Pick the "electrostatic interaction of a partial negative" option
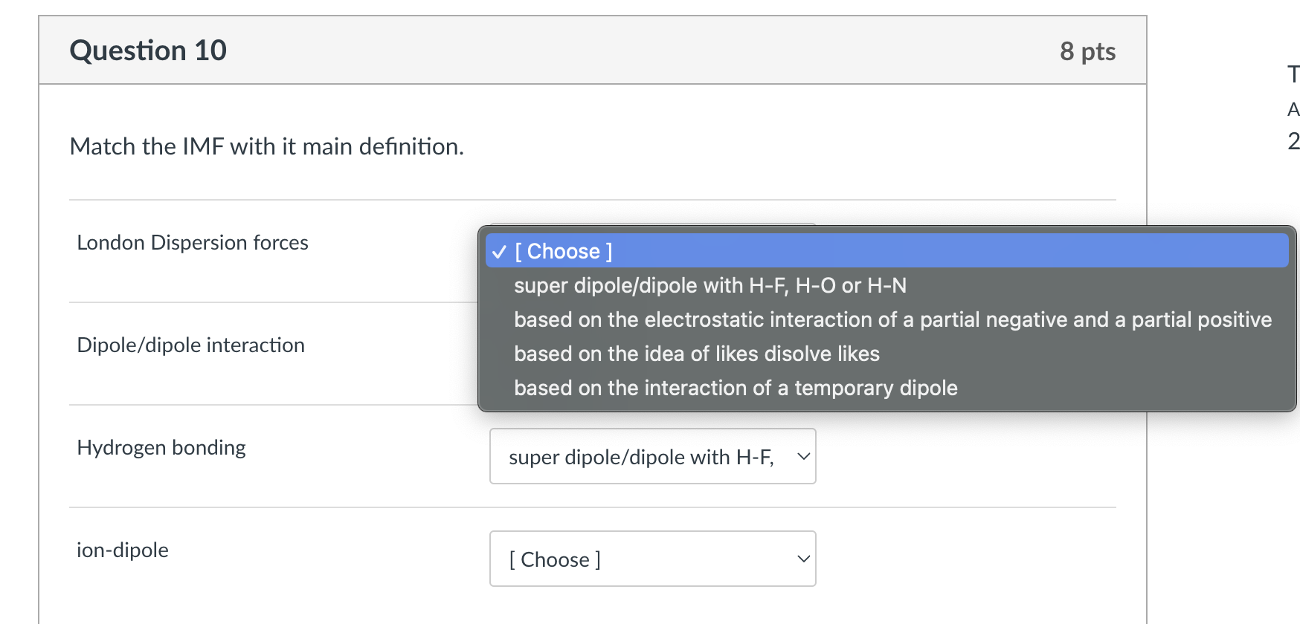Image resolution: width=1300 pixels, height=624 pixels. coord(892,320)
